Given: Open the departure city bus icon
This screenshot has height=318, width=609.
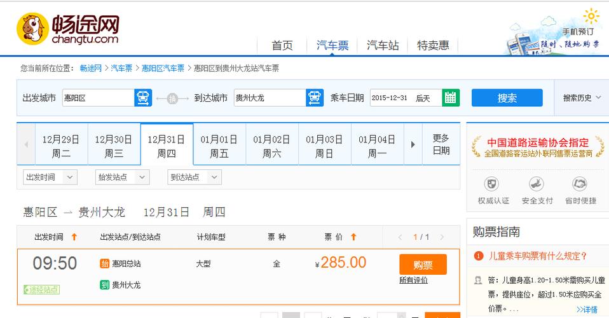Looking at the screenshot, I should click(x=143, y=97).
